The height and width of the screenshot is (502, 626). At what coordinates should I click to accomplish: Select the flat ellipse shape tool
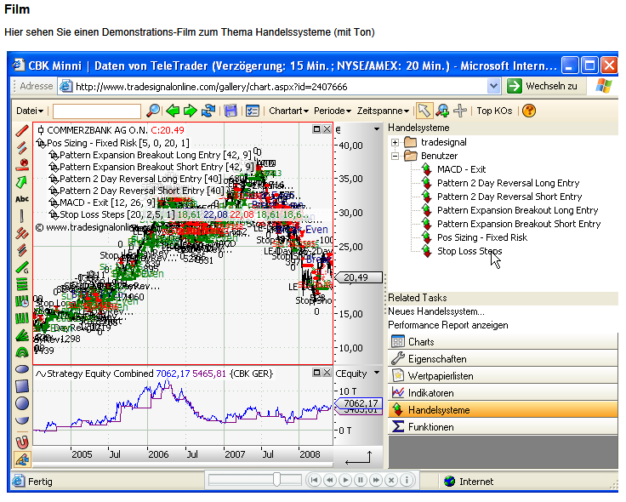[22, 369]
